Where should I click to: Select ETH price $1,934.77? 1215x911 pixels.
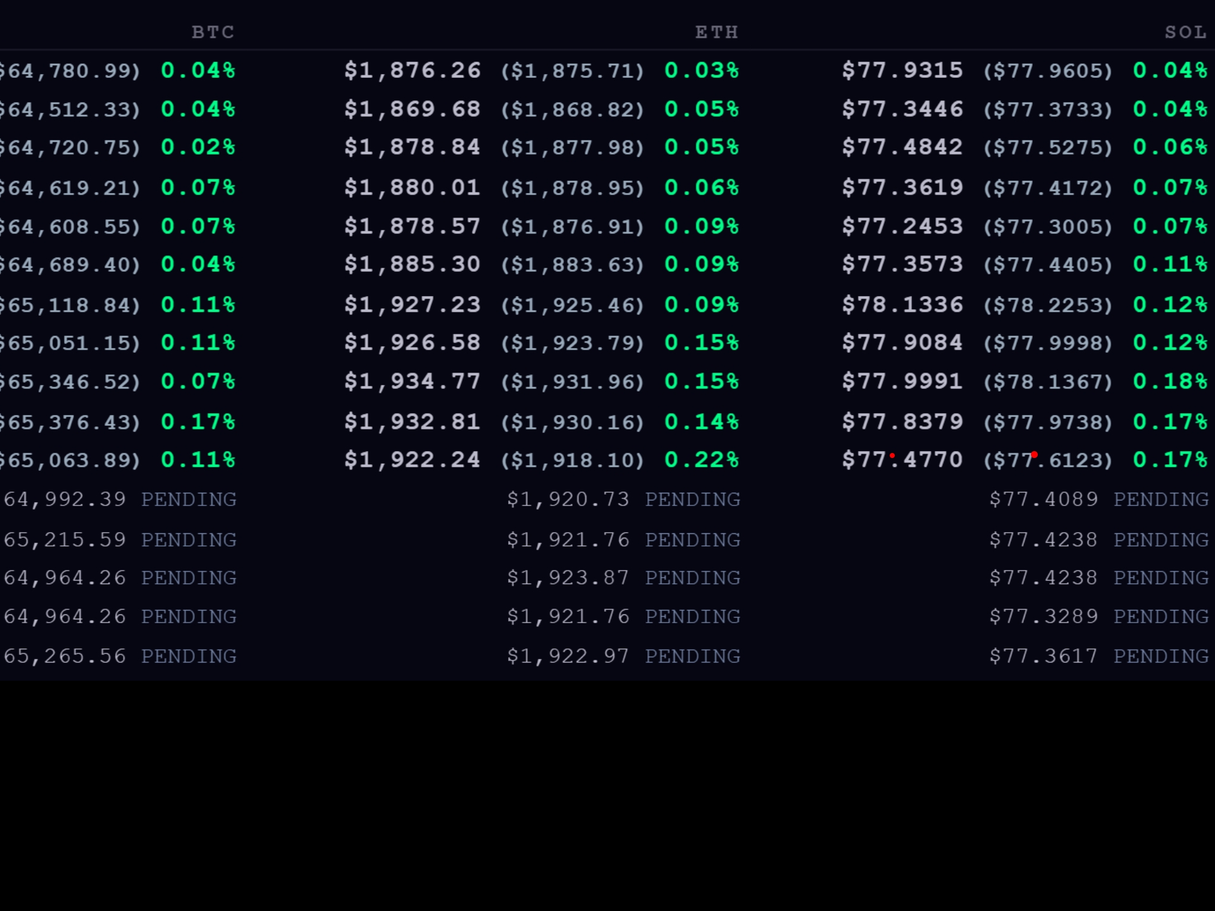(x=413, y=381)
